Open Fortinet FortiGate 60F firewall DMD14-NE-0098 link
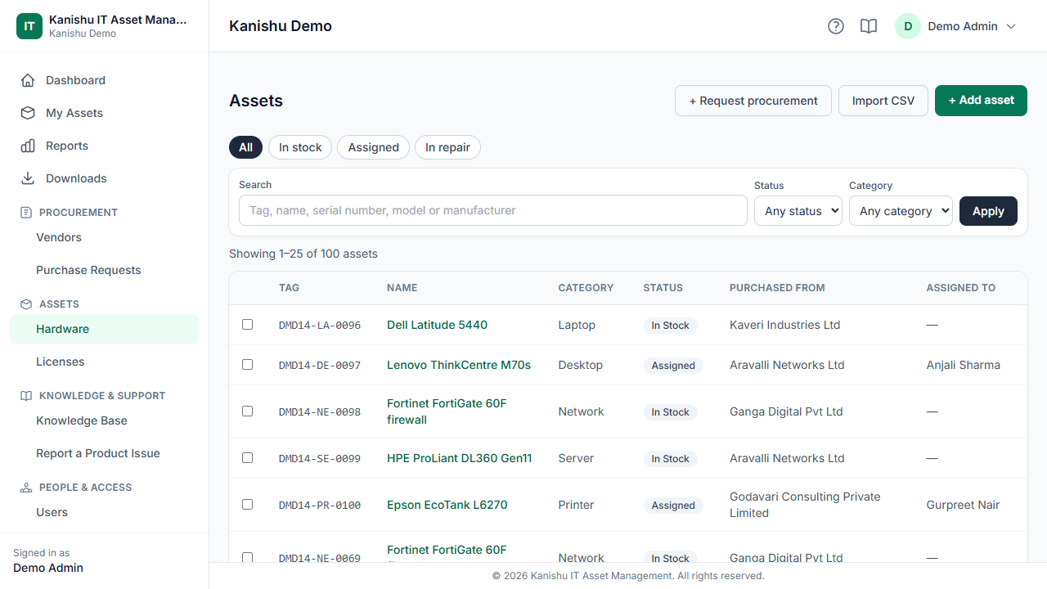Viewport: 1047px width, 589px height. point(447,411)
